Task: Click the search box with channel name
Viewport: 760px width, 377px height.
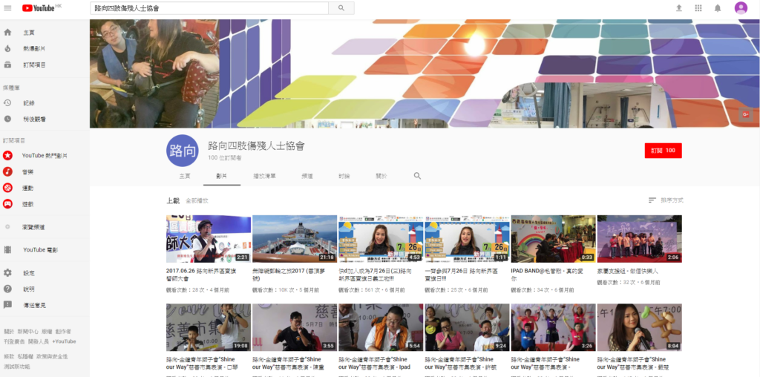Action: (210, 8)
